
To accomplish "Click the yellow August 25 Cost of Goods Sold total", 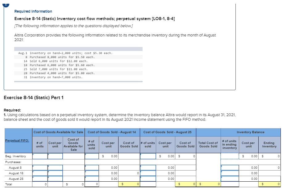I will click(185, 184).
